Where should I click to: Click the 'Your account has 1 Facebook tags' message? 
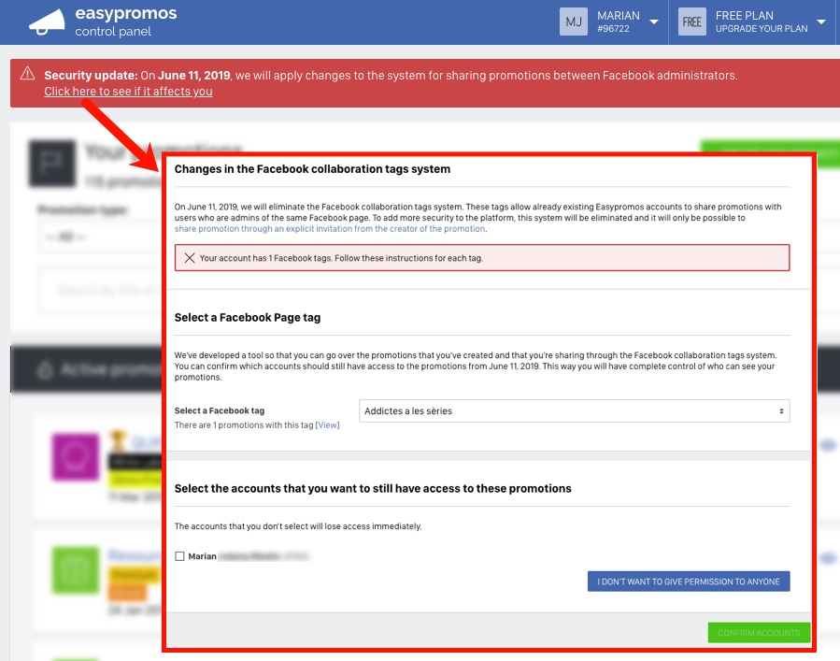[341, 258]
